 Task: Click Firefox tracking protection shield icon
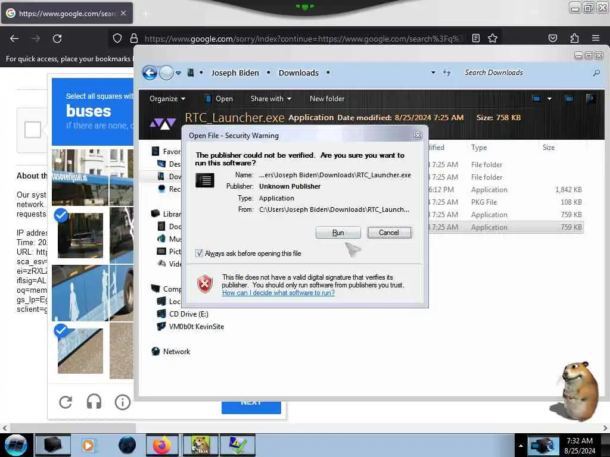[x=117, y=38]
